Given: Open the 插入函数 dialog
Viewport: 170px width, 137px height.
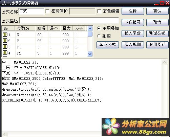Looking at the screenshot, I should (133, 33).
